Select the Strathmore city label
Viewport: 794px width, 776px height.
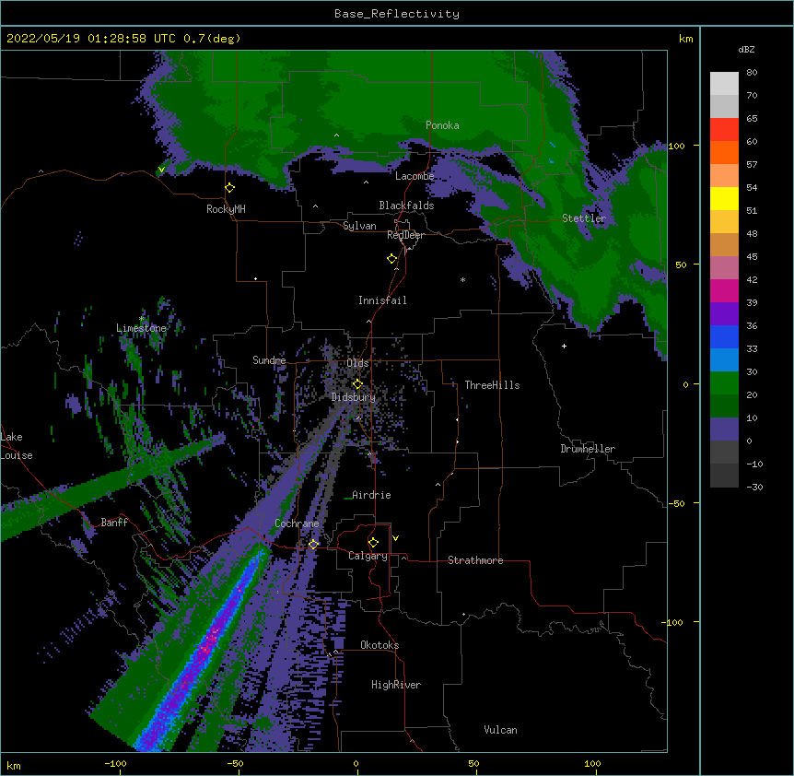(475, 560)
